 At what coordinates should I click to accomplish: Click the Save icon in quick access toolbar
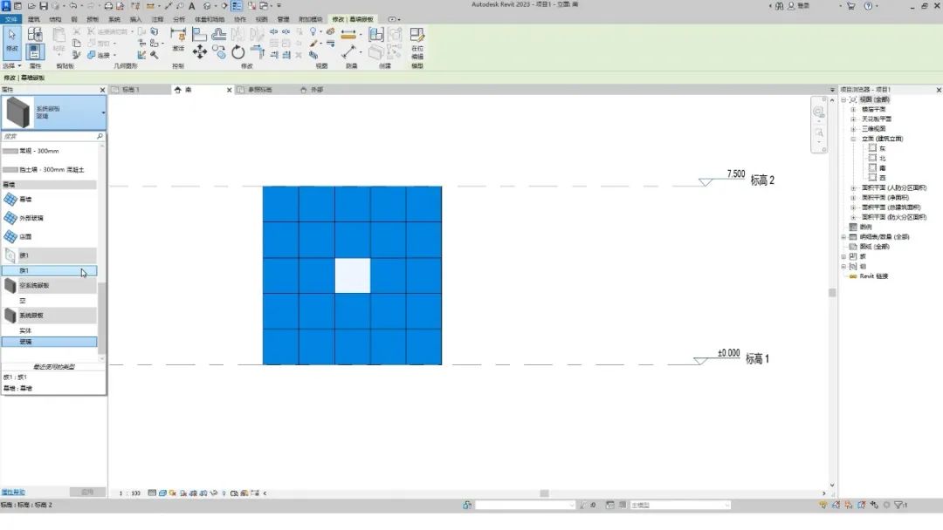[x=42, y=6]
